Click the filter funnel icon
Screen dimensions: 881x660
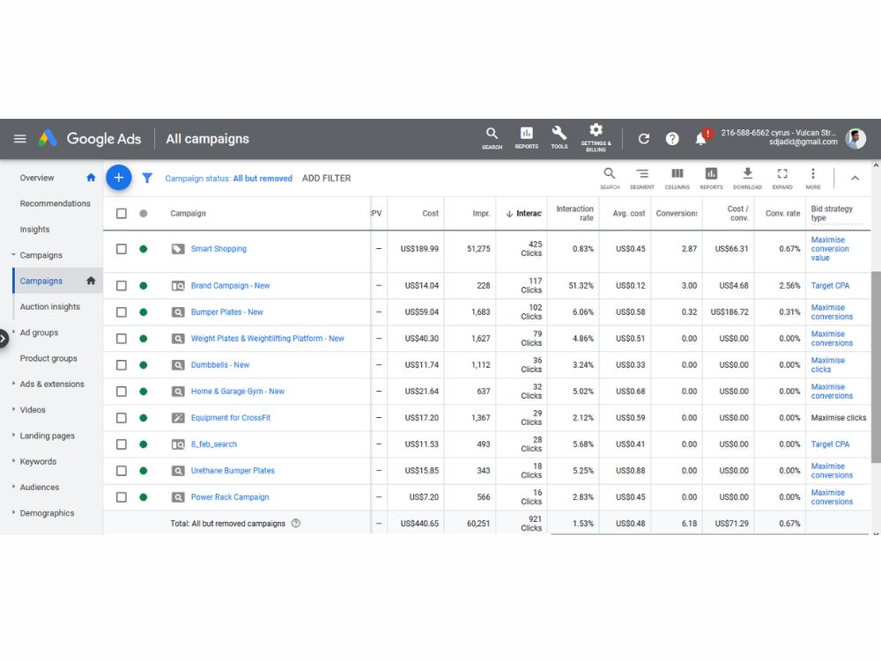147,178
